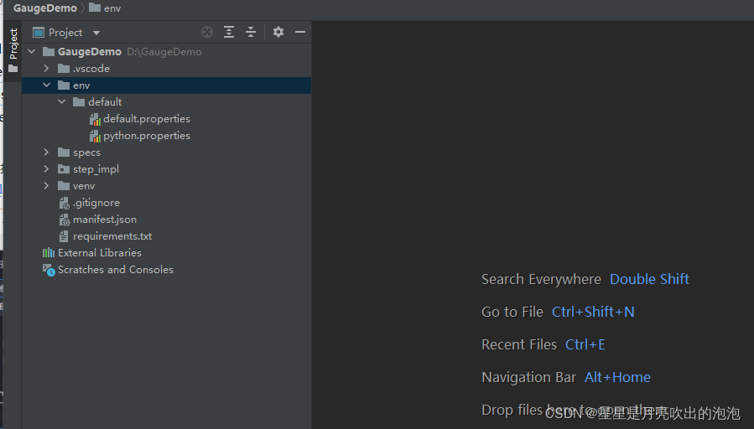Click the Double Shift shortcut hint

[x=649, y=279]
